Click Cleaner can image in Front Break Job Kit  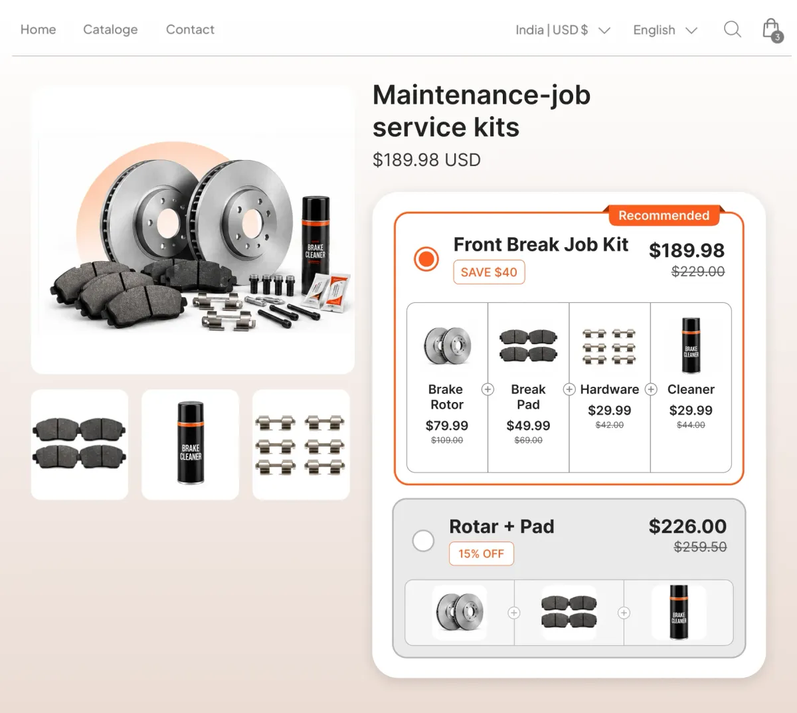691,346
